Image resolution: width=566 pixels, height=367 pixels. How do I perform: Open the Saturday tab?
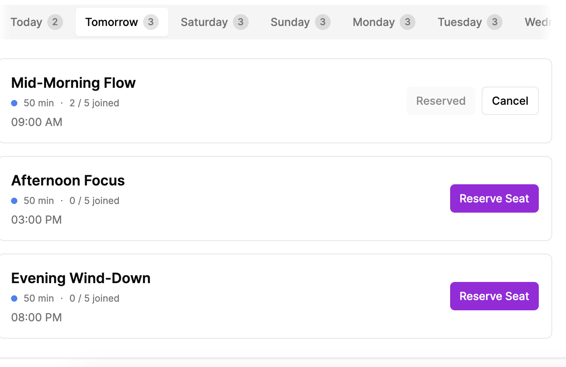tap(214, 22)
